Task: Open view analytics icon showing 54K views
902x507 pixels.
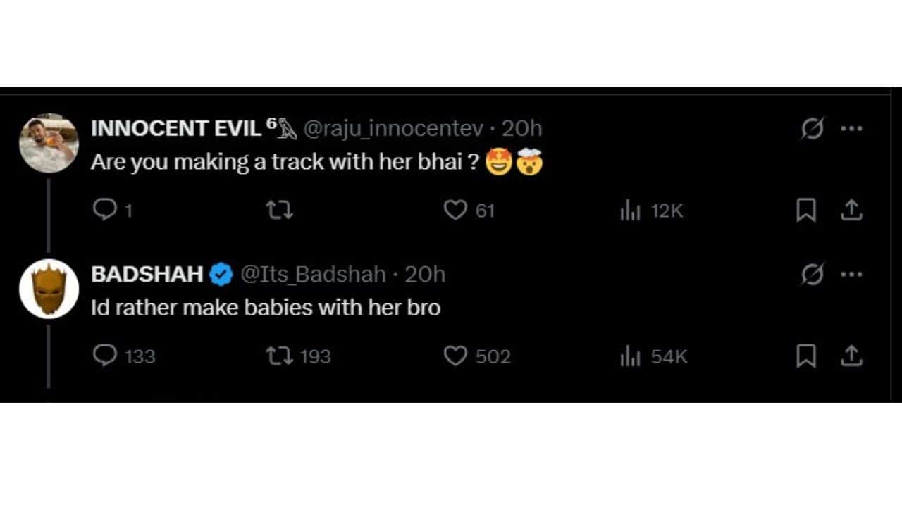Action: [x=629, y=356]
